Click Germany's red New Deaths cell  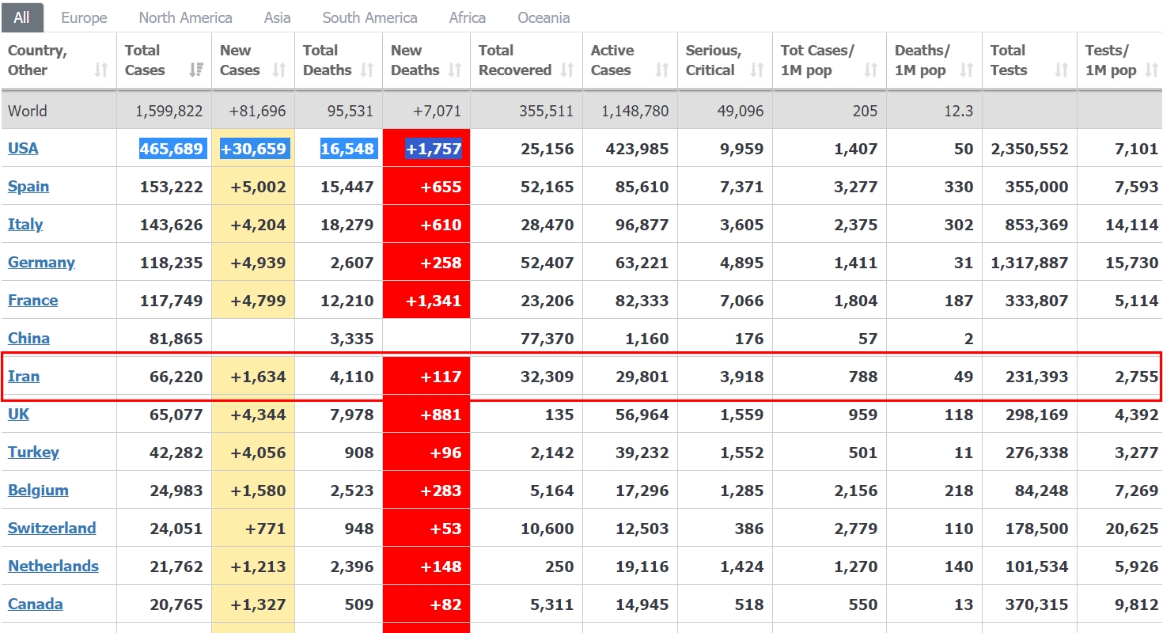coord(426,262)
